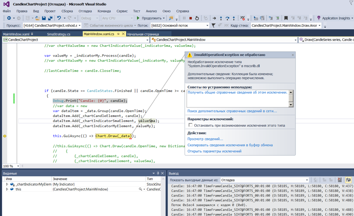This screenshot has height=216, width=354.
Task: Click the Application Insights bulb icon
Action: pos(319,18)
